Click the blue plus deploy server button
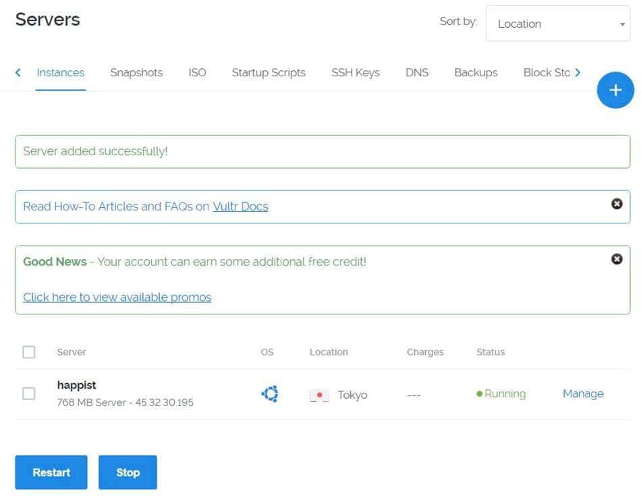641x500 pixels. pos(615,90)
